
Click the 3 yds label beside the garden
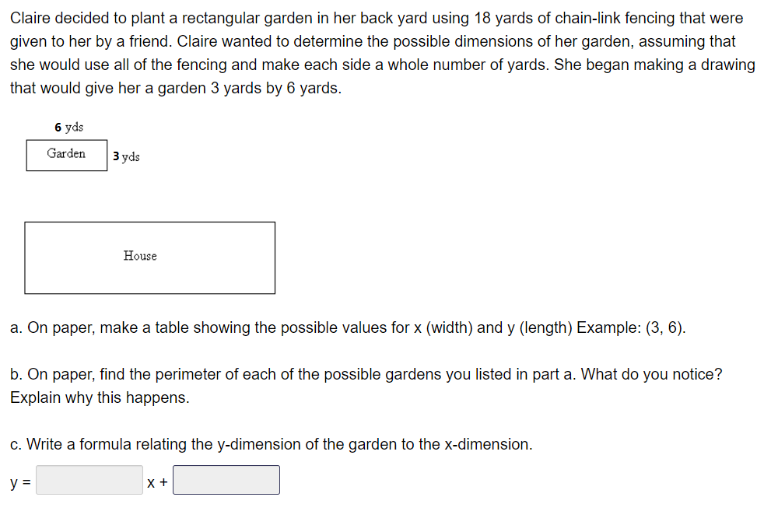coord(126,156)
